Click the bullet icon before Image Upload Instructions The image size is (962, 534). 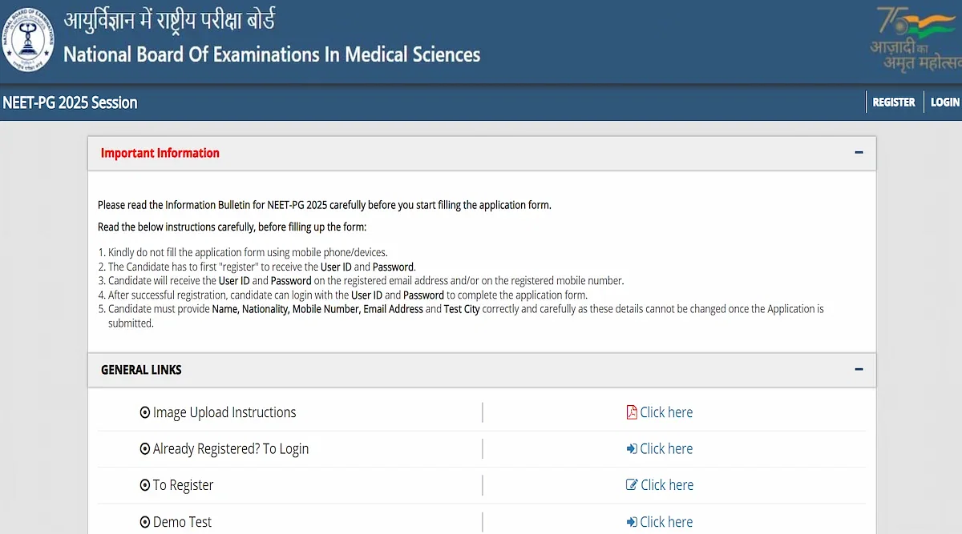(145, 413)
